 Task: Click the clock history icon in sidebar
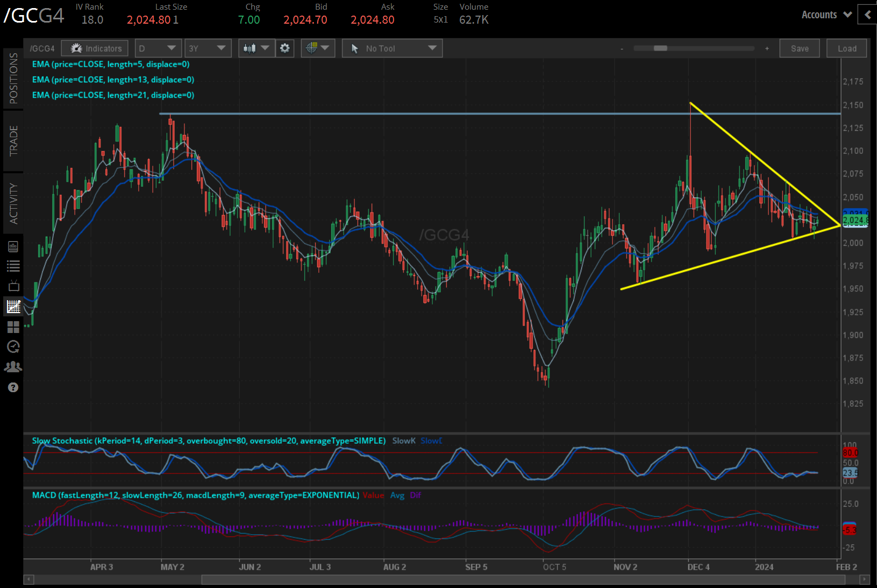tap(13, 346)
